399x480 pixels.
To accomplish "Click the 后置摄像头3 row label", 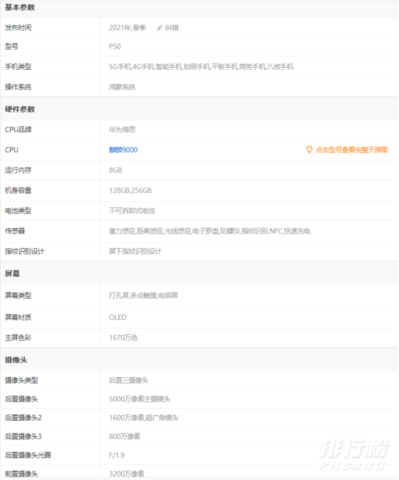I will (23, 436).
